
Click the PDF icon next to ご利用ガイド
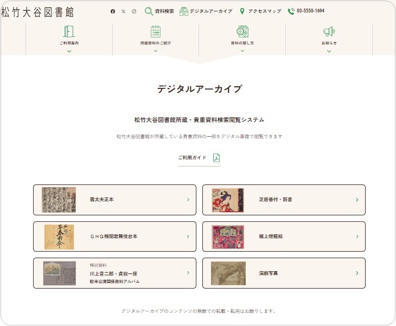point(216,158)
